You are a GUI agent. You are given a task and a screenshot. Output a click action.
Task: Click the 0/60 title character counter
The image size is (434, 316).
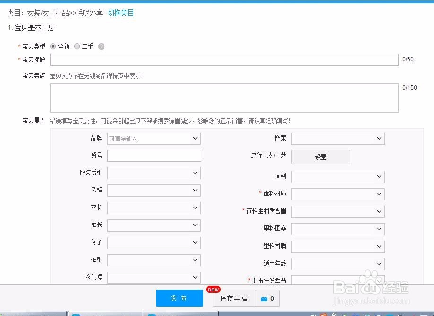pyautogui.click(x=408, y=59)
